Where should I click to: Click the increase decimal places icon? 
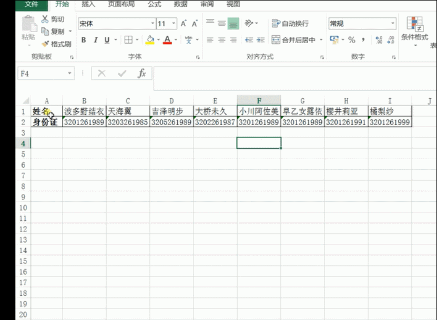pos(379,40)
